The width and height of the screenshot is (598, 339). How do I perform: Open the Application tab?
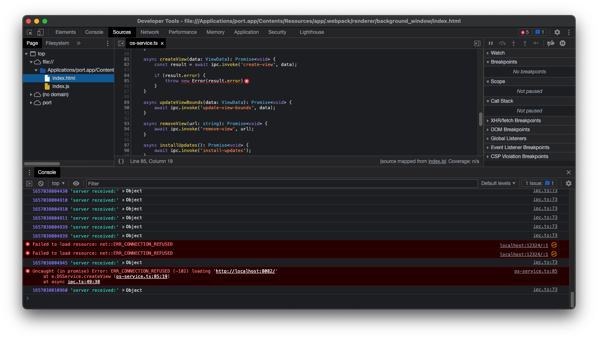(246, 32)
